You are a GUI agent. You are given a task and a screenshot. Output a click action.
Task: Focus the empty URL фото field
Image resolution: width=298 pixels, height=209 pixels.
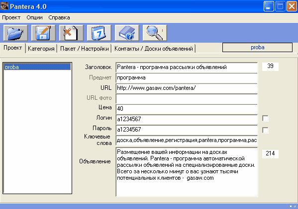[187, 99]
